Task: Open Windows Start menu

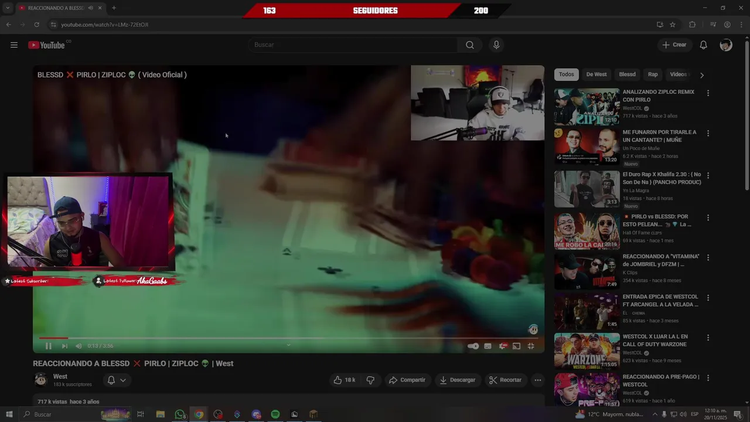Action: [9, 414]
